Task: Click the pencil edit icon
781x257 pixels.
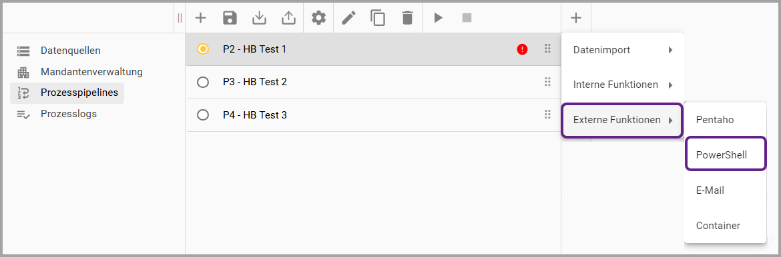Action: coord(348,18)
